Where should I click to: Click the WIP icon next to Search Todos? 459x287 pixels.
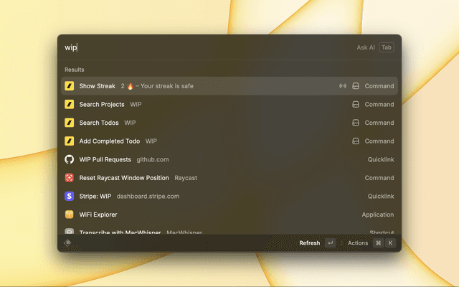[x=70, y=123]
